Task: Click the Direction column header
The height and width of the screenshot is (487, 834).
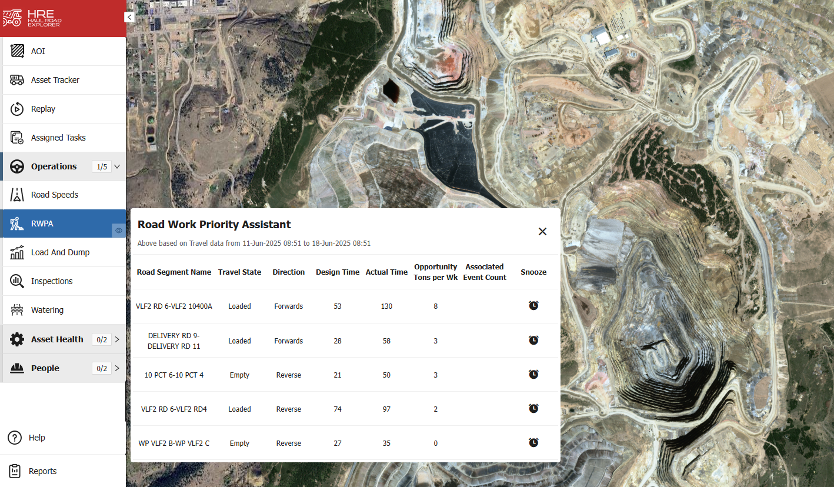Action: (289, 272)
